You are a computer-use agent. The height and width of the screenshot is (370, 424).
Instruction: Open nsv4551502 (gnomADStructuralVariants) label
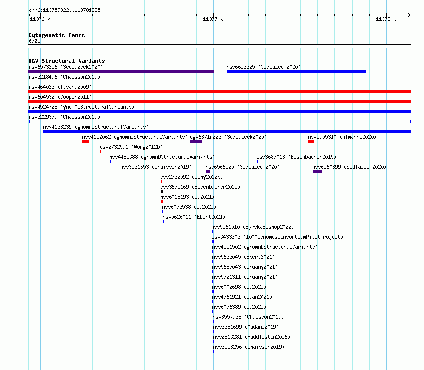[265, 247]
